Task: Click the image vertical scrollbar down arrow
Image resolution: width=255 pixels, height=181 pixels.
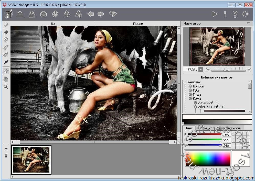Action: pyautogui.click(x=179, y=138)
